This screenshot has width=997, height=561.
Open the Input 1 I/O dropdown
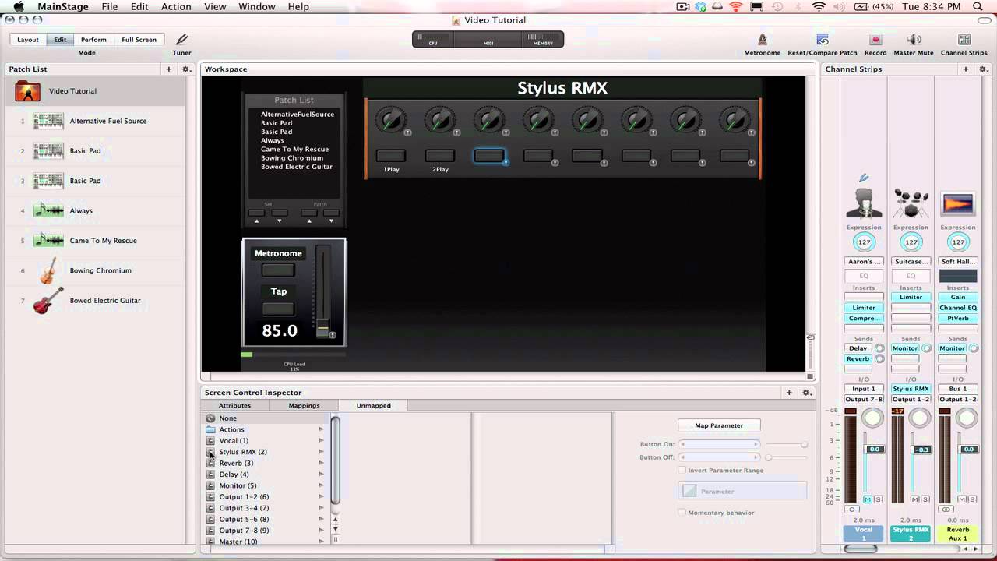(864, 389)
